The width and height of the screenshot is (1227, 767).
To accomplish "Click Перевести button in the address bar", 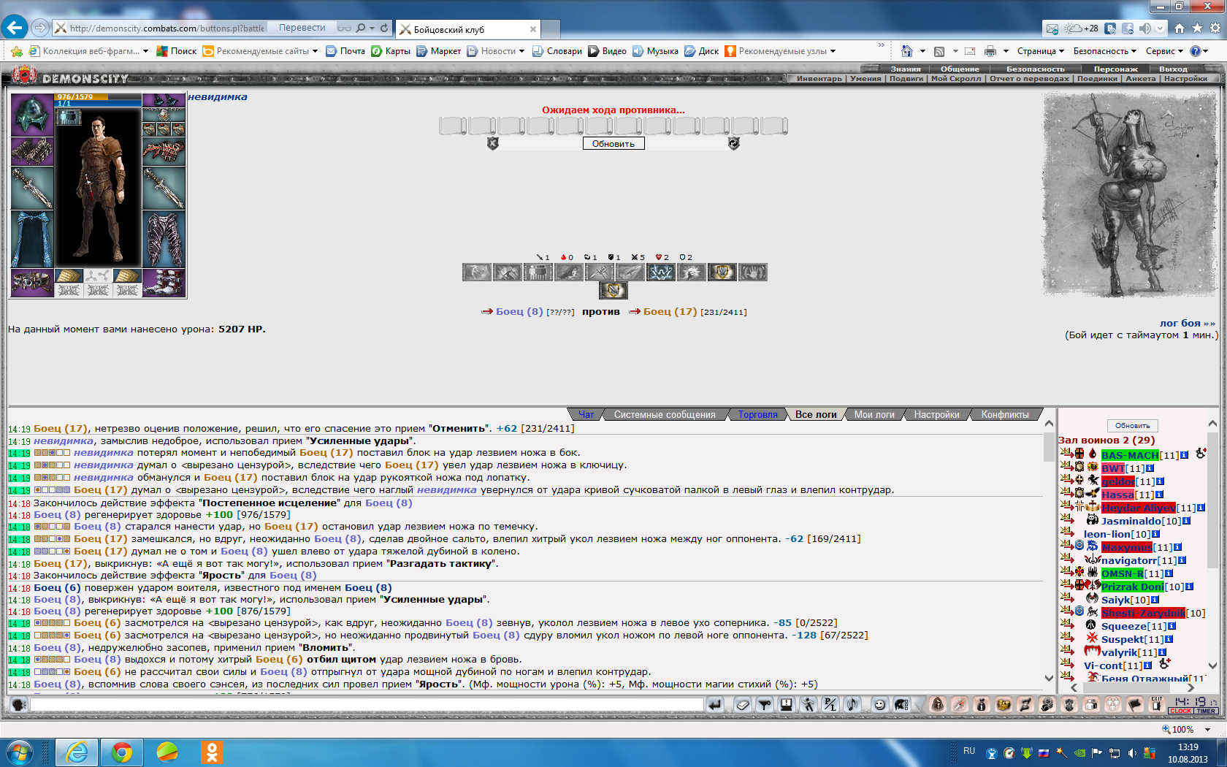I will point(302,28).
